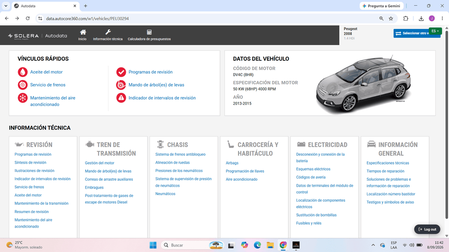The width and height of the screenshot is (449, 252).
Task: Open Ilustraciones de revisión link
Action: 34,171
